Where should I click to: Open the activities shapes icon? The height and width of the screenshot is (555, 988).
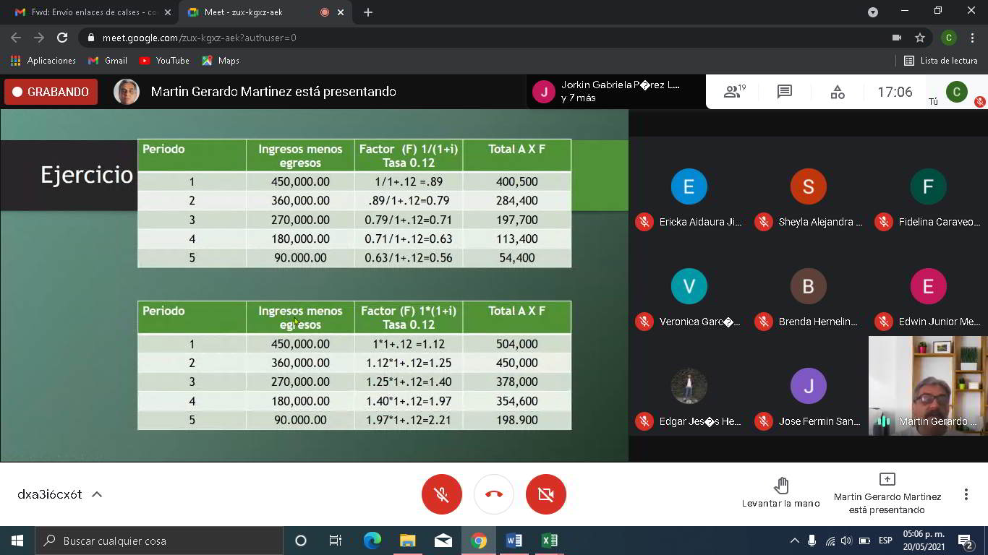tap(837, 92)
